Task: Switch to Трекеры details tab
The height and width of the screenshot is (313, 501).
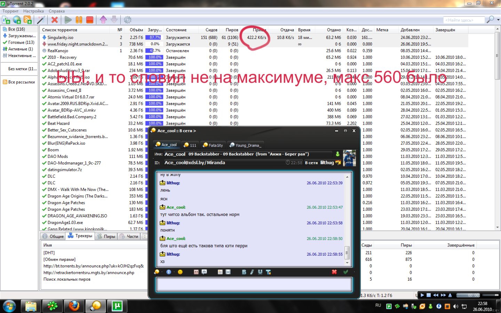Action: pyautogui.click(x=80, y=236)
